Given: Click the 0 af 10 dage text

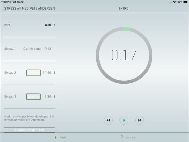Looking at the screenshot, I should (32, 49).
